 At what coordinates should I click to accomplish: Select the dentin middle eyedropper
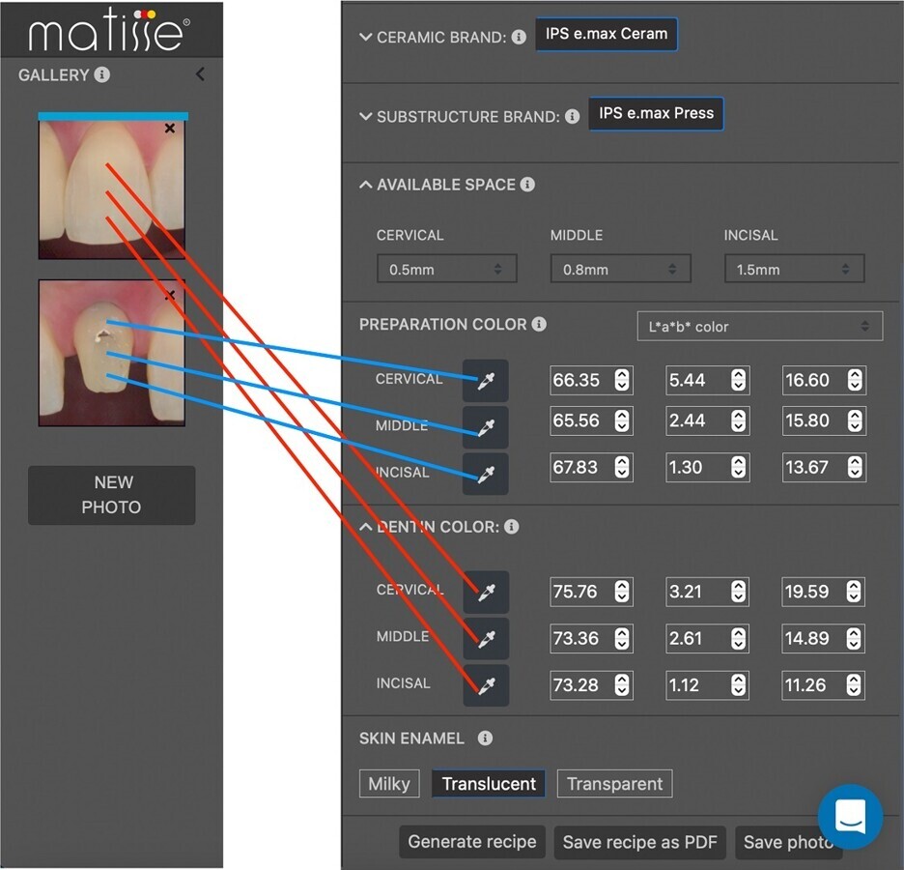click(x=486, y=639)
